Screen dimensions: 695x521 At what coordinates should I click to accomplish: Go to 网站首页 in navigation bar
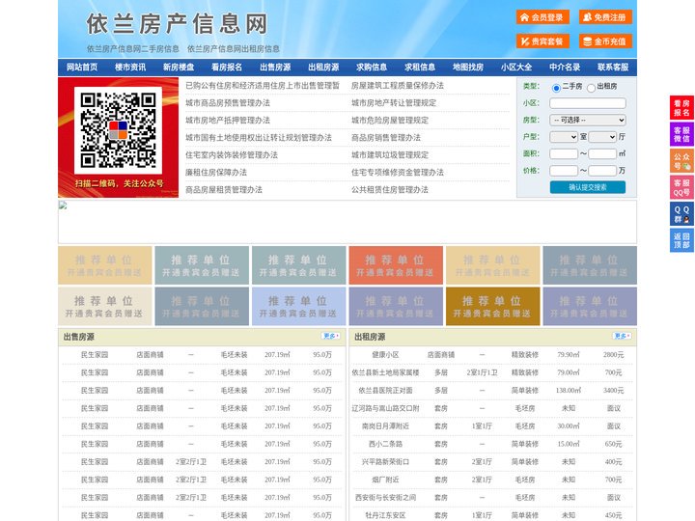[82, 68]
